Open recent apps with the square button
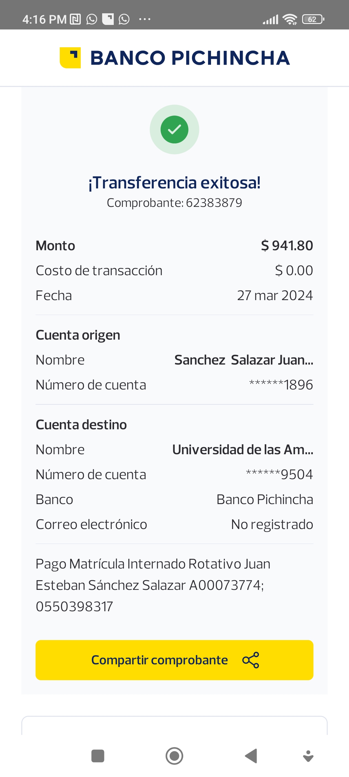The image size is (349, 777). 98,756
